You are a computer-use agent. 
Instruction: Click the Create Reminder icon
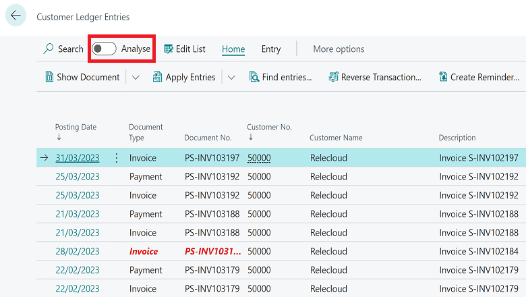pos(443,77)
